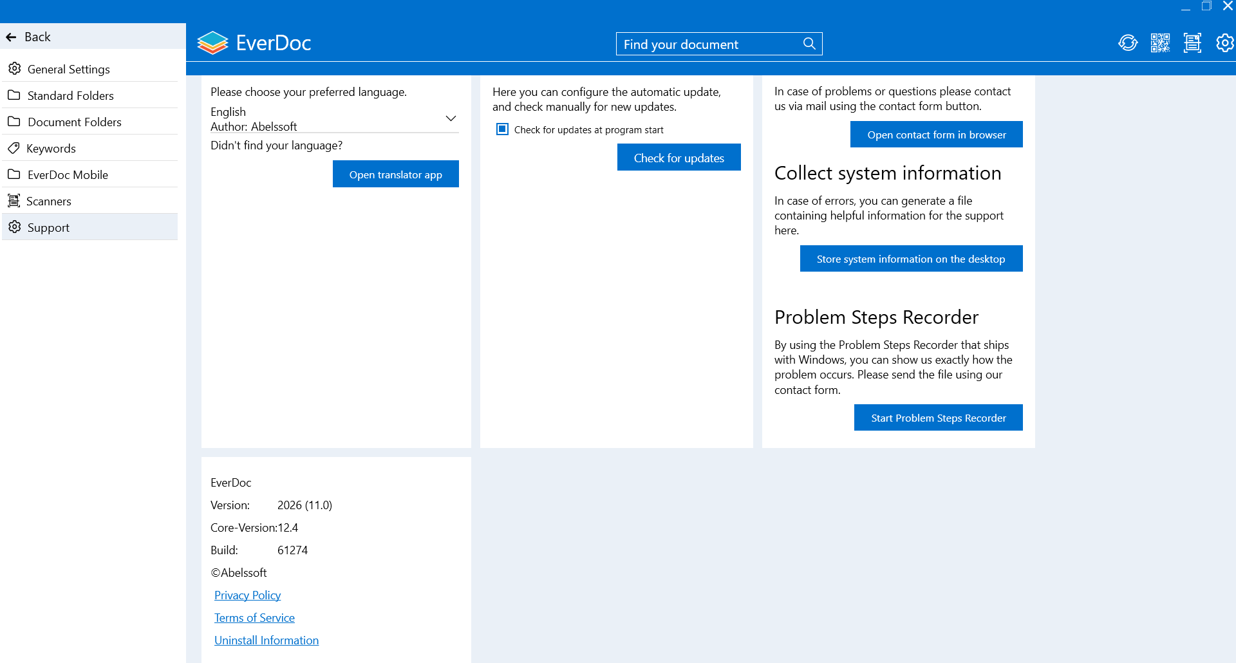The height and width of the screenshot is (663, 1236).
Task: Toggle Check for updates at program start
Action: [x=502, y=129]
